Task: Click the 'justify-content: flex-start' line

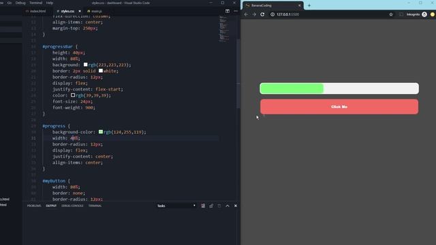Action: pyautogui.click(x=88, y=89)
